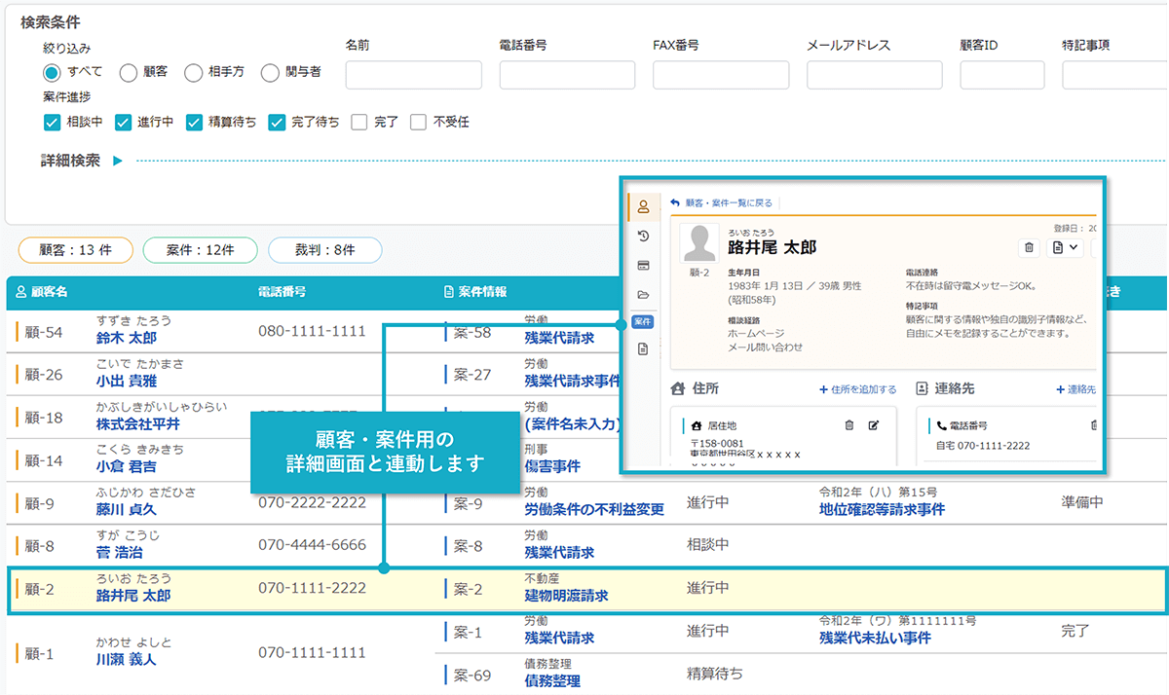Viewport: 1169px width, 695px height.
Task: Open the document icon below the 案件 badge
Action: 643,348
